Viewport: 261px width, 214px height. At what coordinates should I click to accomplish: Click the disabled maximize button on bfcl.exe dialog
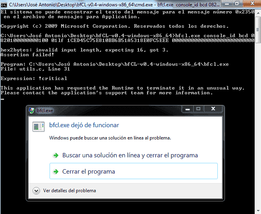[x=198, y=109]
